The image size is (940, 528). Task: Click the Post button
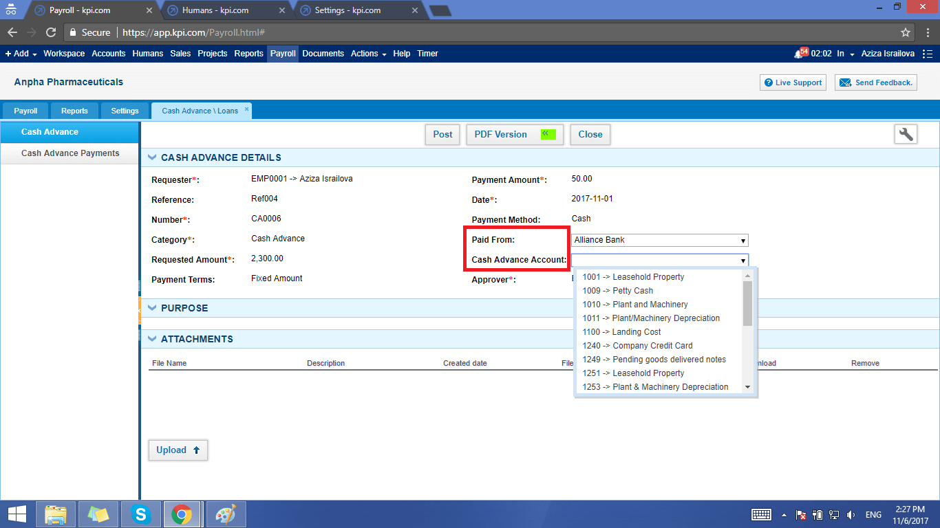(442, 135)
